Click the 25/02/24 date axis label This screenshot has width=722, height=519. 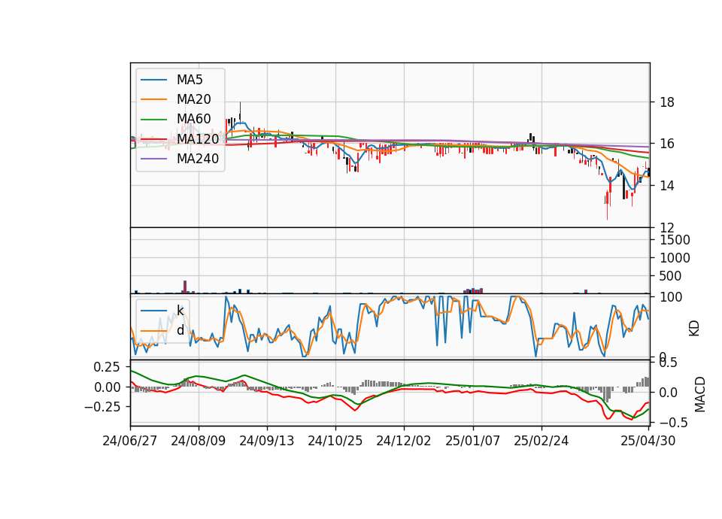coord(541,441)
